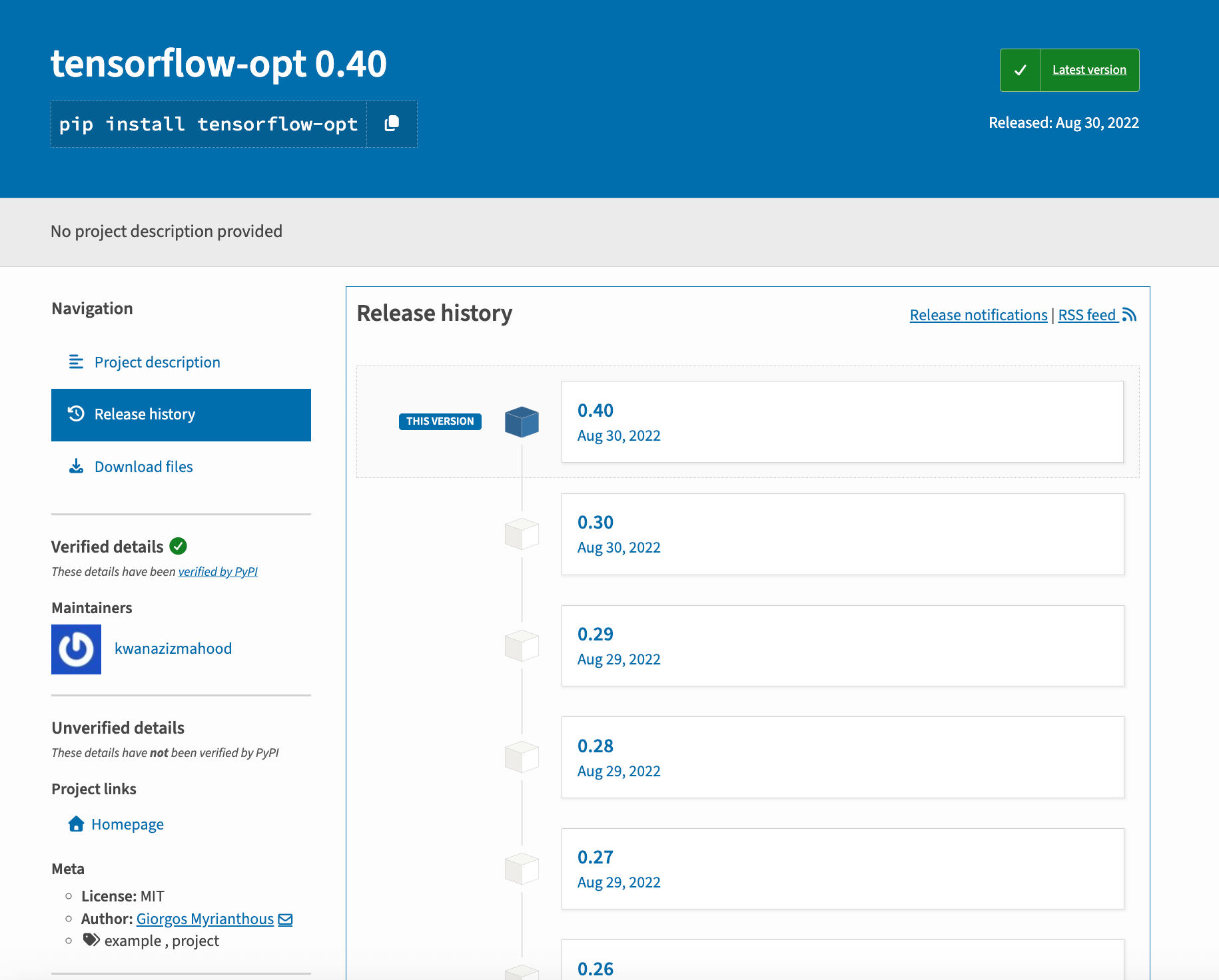This screenshot has width=1219, height=980.
Task: Click the Maintainers heading
Action: 92,608
